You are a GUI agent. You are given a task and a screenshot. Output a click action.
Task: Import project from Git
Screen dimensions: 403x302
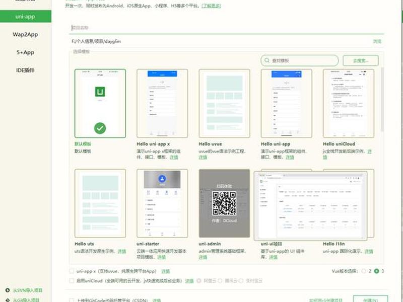pos(26,299)
